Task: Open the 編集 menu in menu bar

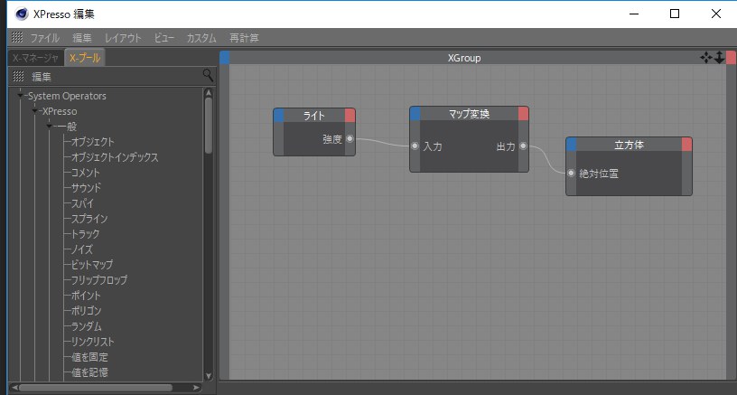Action: point(82,38)
